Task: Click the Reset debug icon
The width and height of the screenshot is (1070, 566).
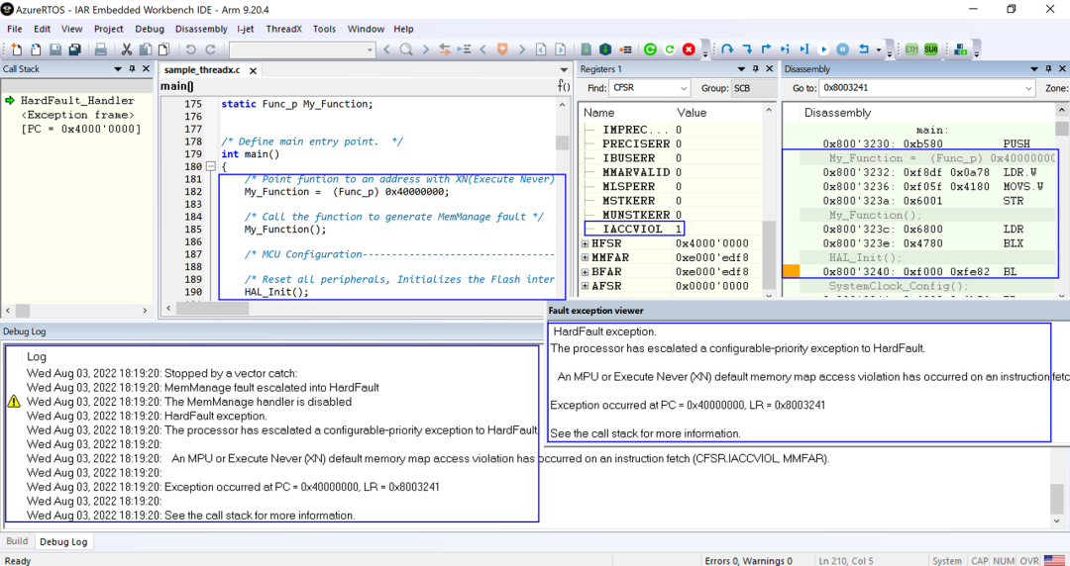Action: point(863,49)
